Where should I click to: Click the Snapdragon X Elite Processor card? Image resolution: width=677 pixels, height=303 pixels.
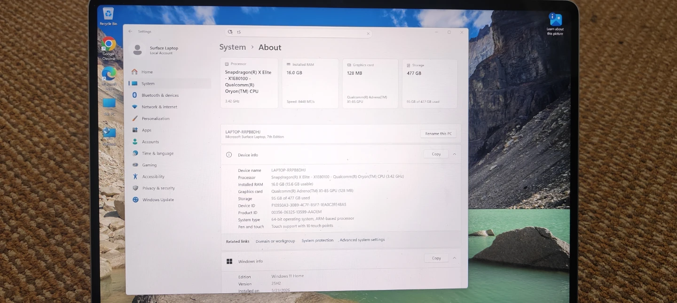[249, 83]
